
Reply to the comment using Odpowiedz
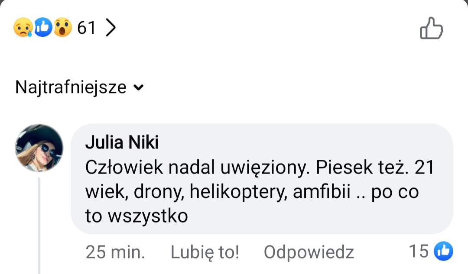point(309,252)
